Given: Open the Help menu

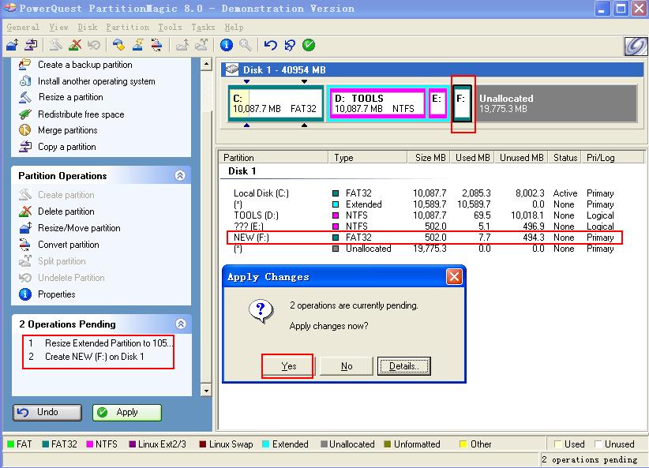Looking at the screenshot, I should point(234,28).
